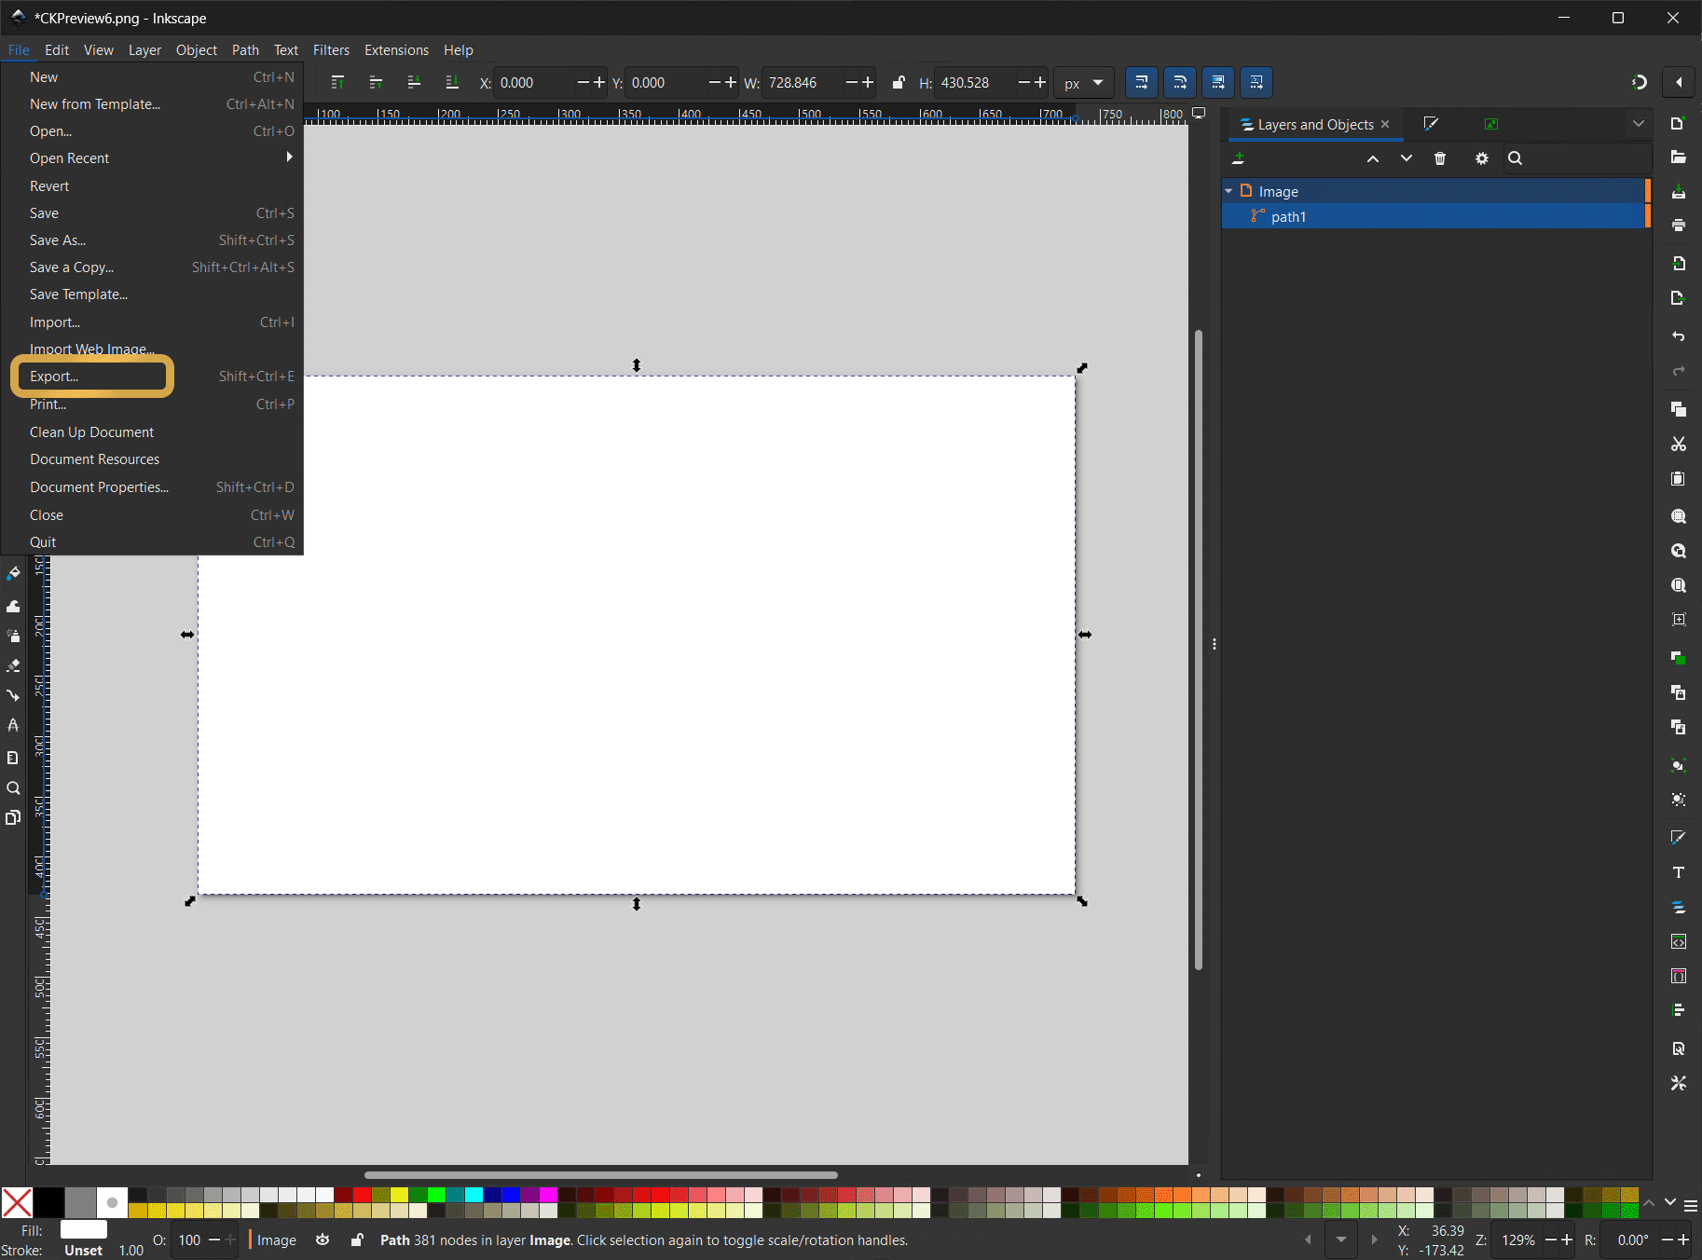Click the W width input field
Viewport: 1702px width, 1260px height.
[803, 83]
